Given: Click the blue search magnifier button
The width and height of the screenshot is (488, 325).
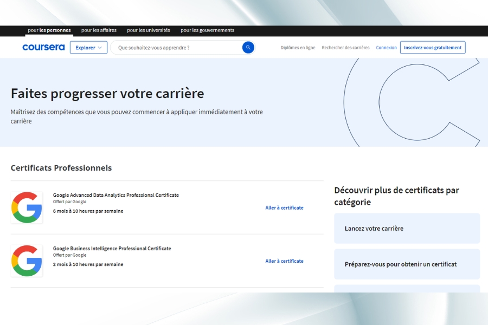Looking at the screenshot, I should click(x=248, y=48).
